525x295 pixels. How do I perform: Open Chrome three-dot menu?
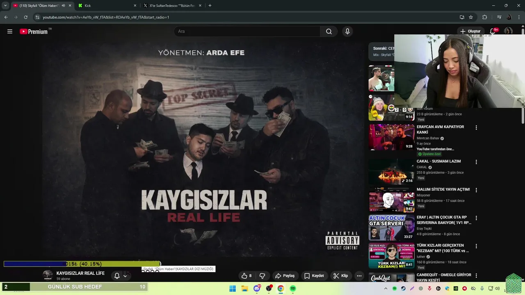pos(520,17)
